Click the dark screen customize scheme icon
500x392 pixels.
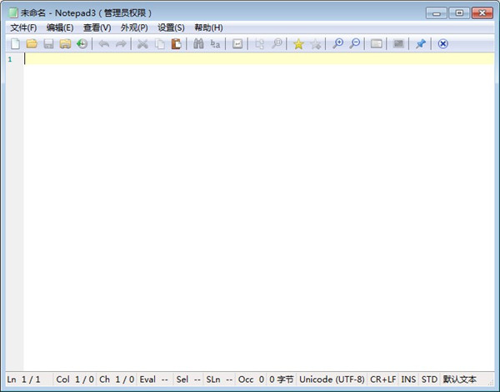[398, 43]
